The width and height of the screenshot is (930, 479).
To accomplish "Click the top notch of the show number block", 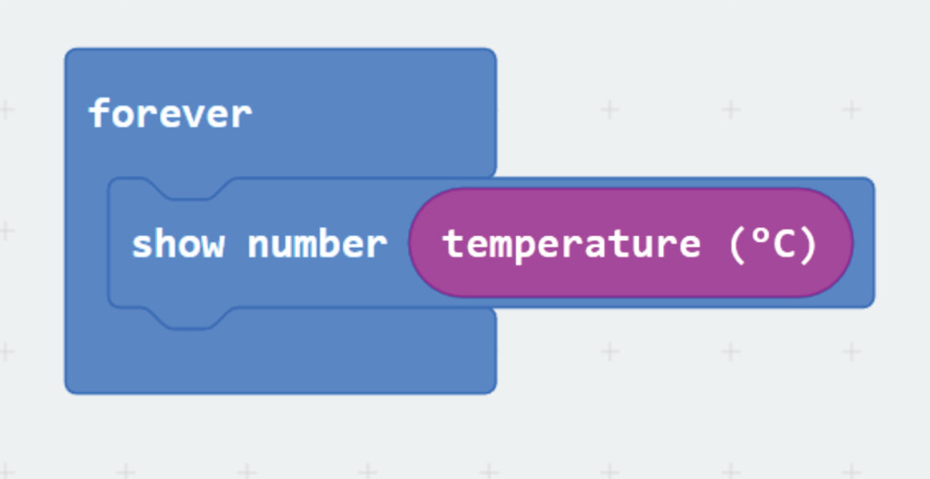I will (190, 188).
